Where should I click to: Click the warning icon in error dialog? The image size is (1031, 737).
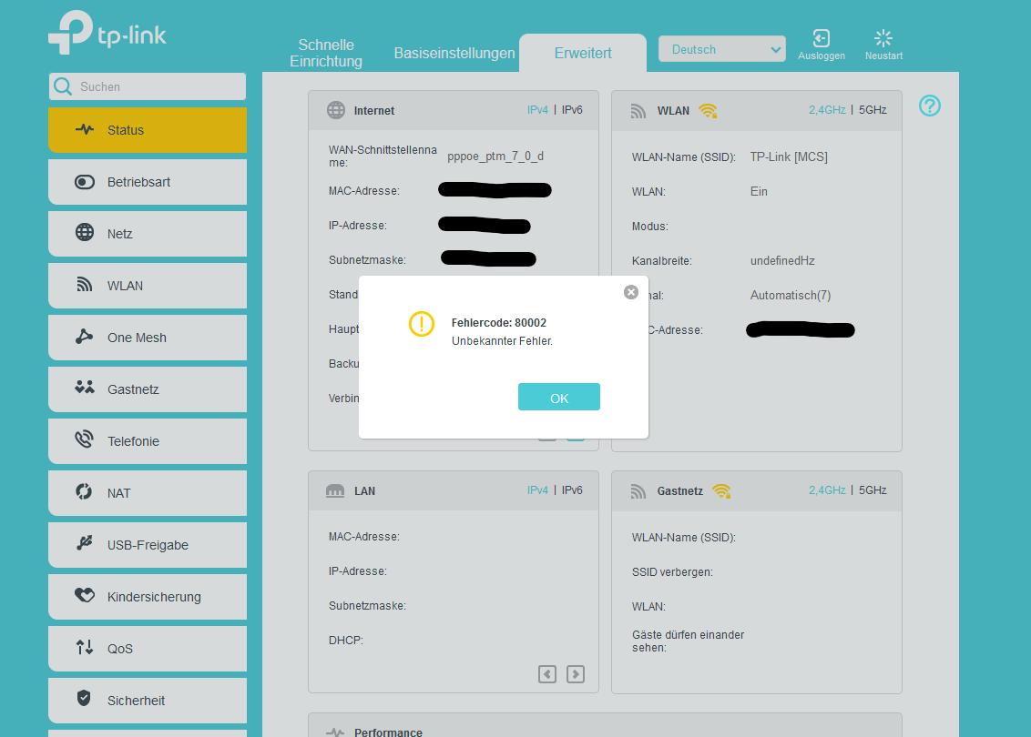422,324
